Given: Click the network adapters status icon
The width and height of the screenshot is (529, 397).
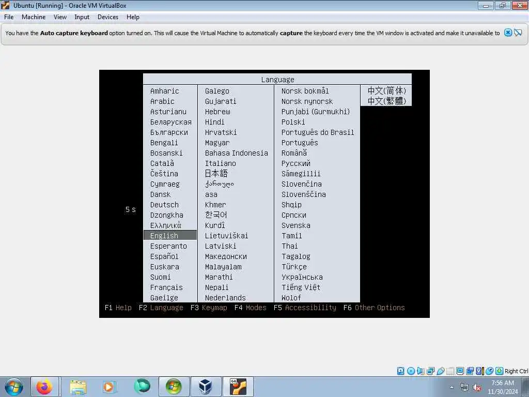Looking at the screenshot, I should 430,371.
